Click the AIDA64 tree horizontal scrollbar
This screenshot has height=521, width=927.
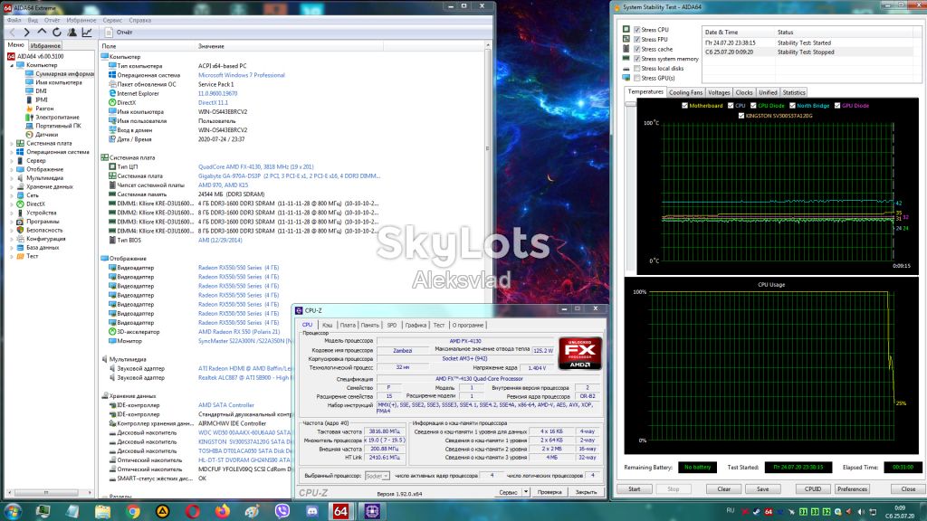46,493
